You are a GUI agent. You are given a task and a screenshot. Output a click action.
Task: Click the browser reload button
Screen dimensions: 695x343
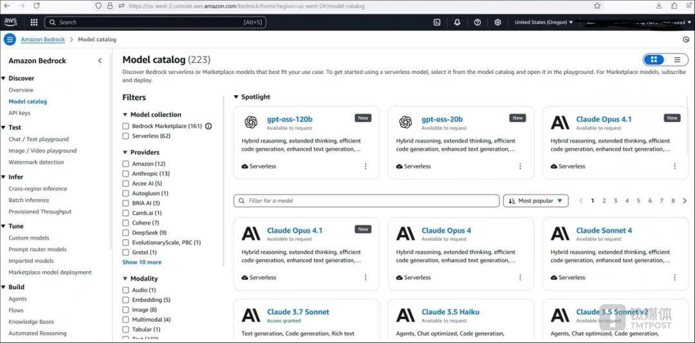(37, 6)
